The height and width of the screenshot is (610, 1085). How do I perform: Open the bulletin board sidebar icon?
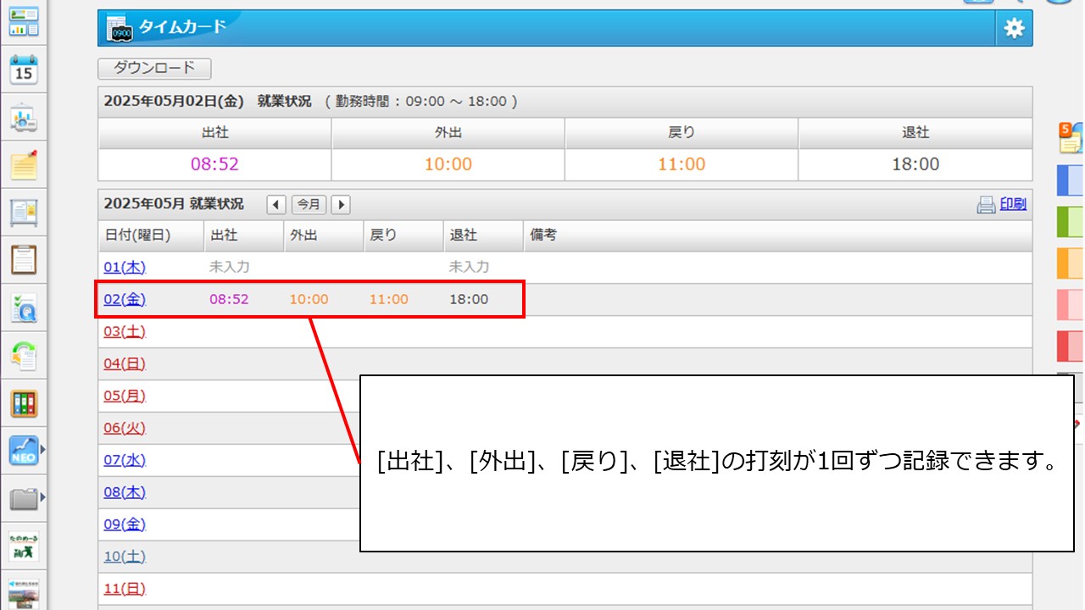pyautogui.click(x=24, y=212)
